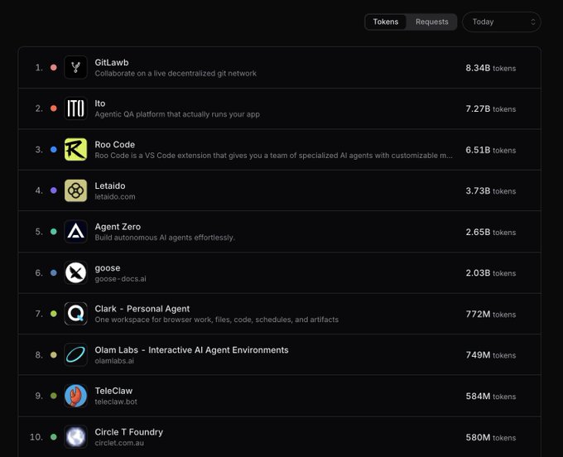Open Clark - Personal Agent title

pyautogui.click(x=142, y=309)
